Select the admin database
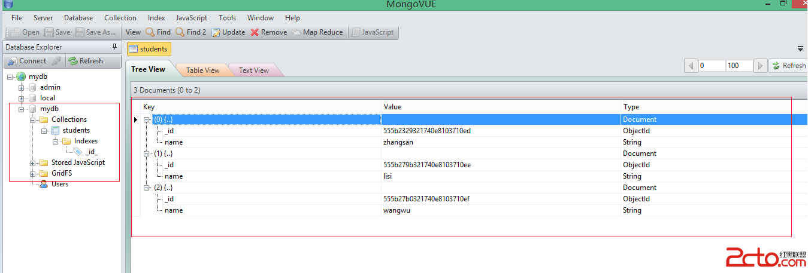 click(x=50, y=87)
